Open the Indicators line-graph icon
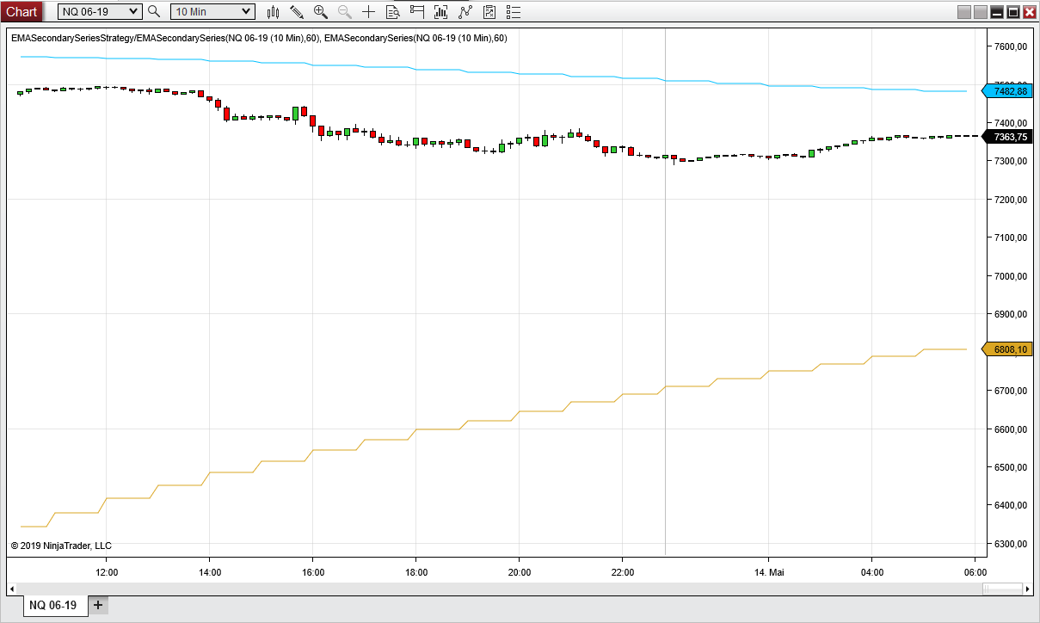1040x623 pixels. point(465,12)
